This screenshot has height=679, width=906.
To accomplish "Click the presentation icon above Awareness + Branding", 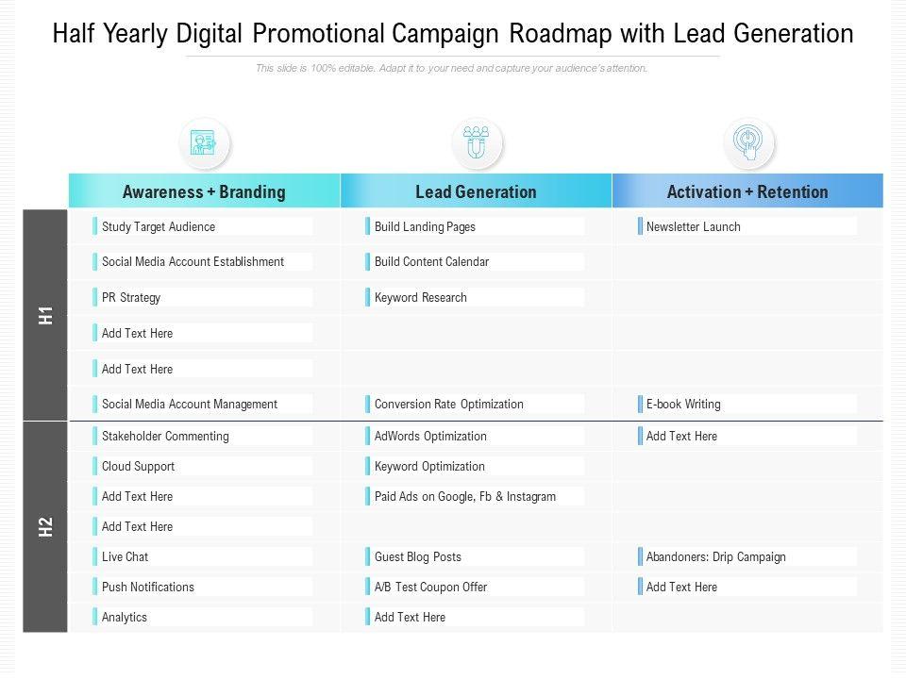I will (204, 143).
